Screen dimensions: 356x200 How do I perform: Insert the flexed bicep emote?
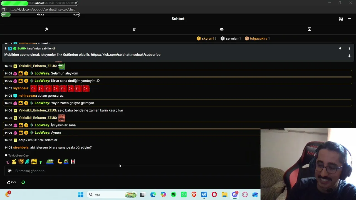(60, 161)
